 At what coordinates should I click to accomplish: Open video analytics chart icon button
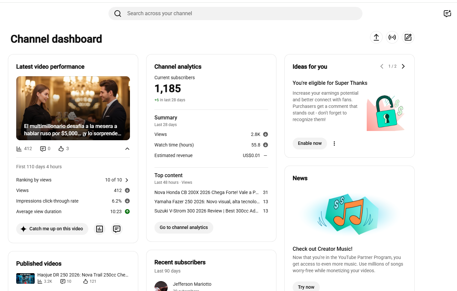pos(100,229)
